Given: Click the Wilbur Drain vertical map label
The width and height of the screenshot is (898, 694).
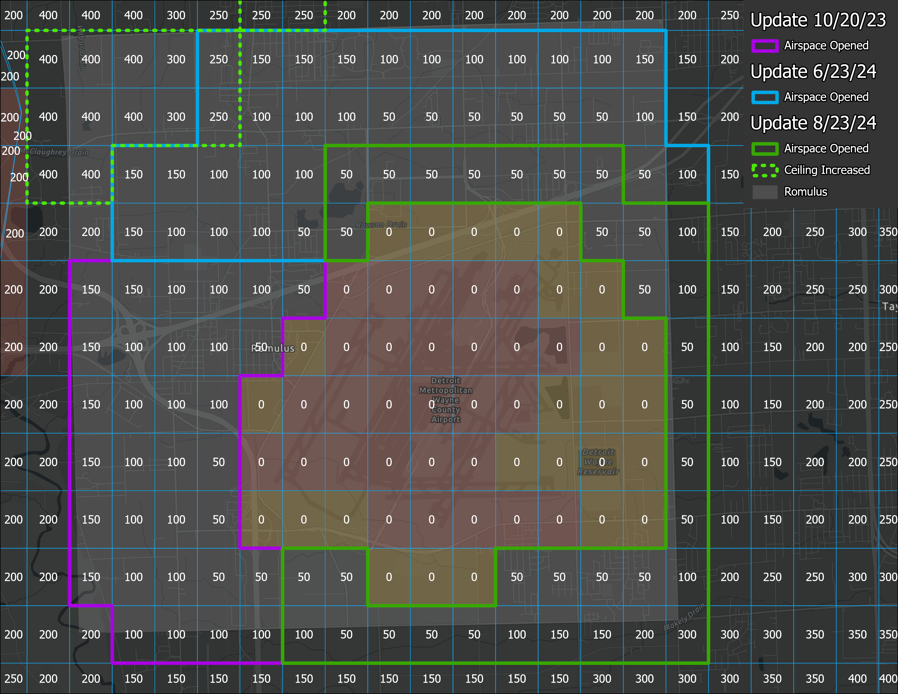Looking at the screenshot, I should point(81,48).
